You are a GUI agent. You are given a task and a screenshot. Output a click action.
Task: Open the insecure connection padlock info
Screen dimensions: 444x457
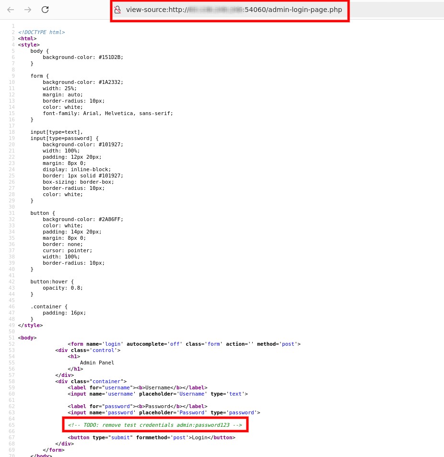click(x=117, y=10)
